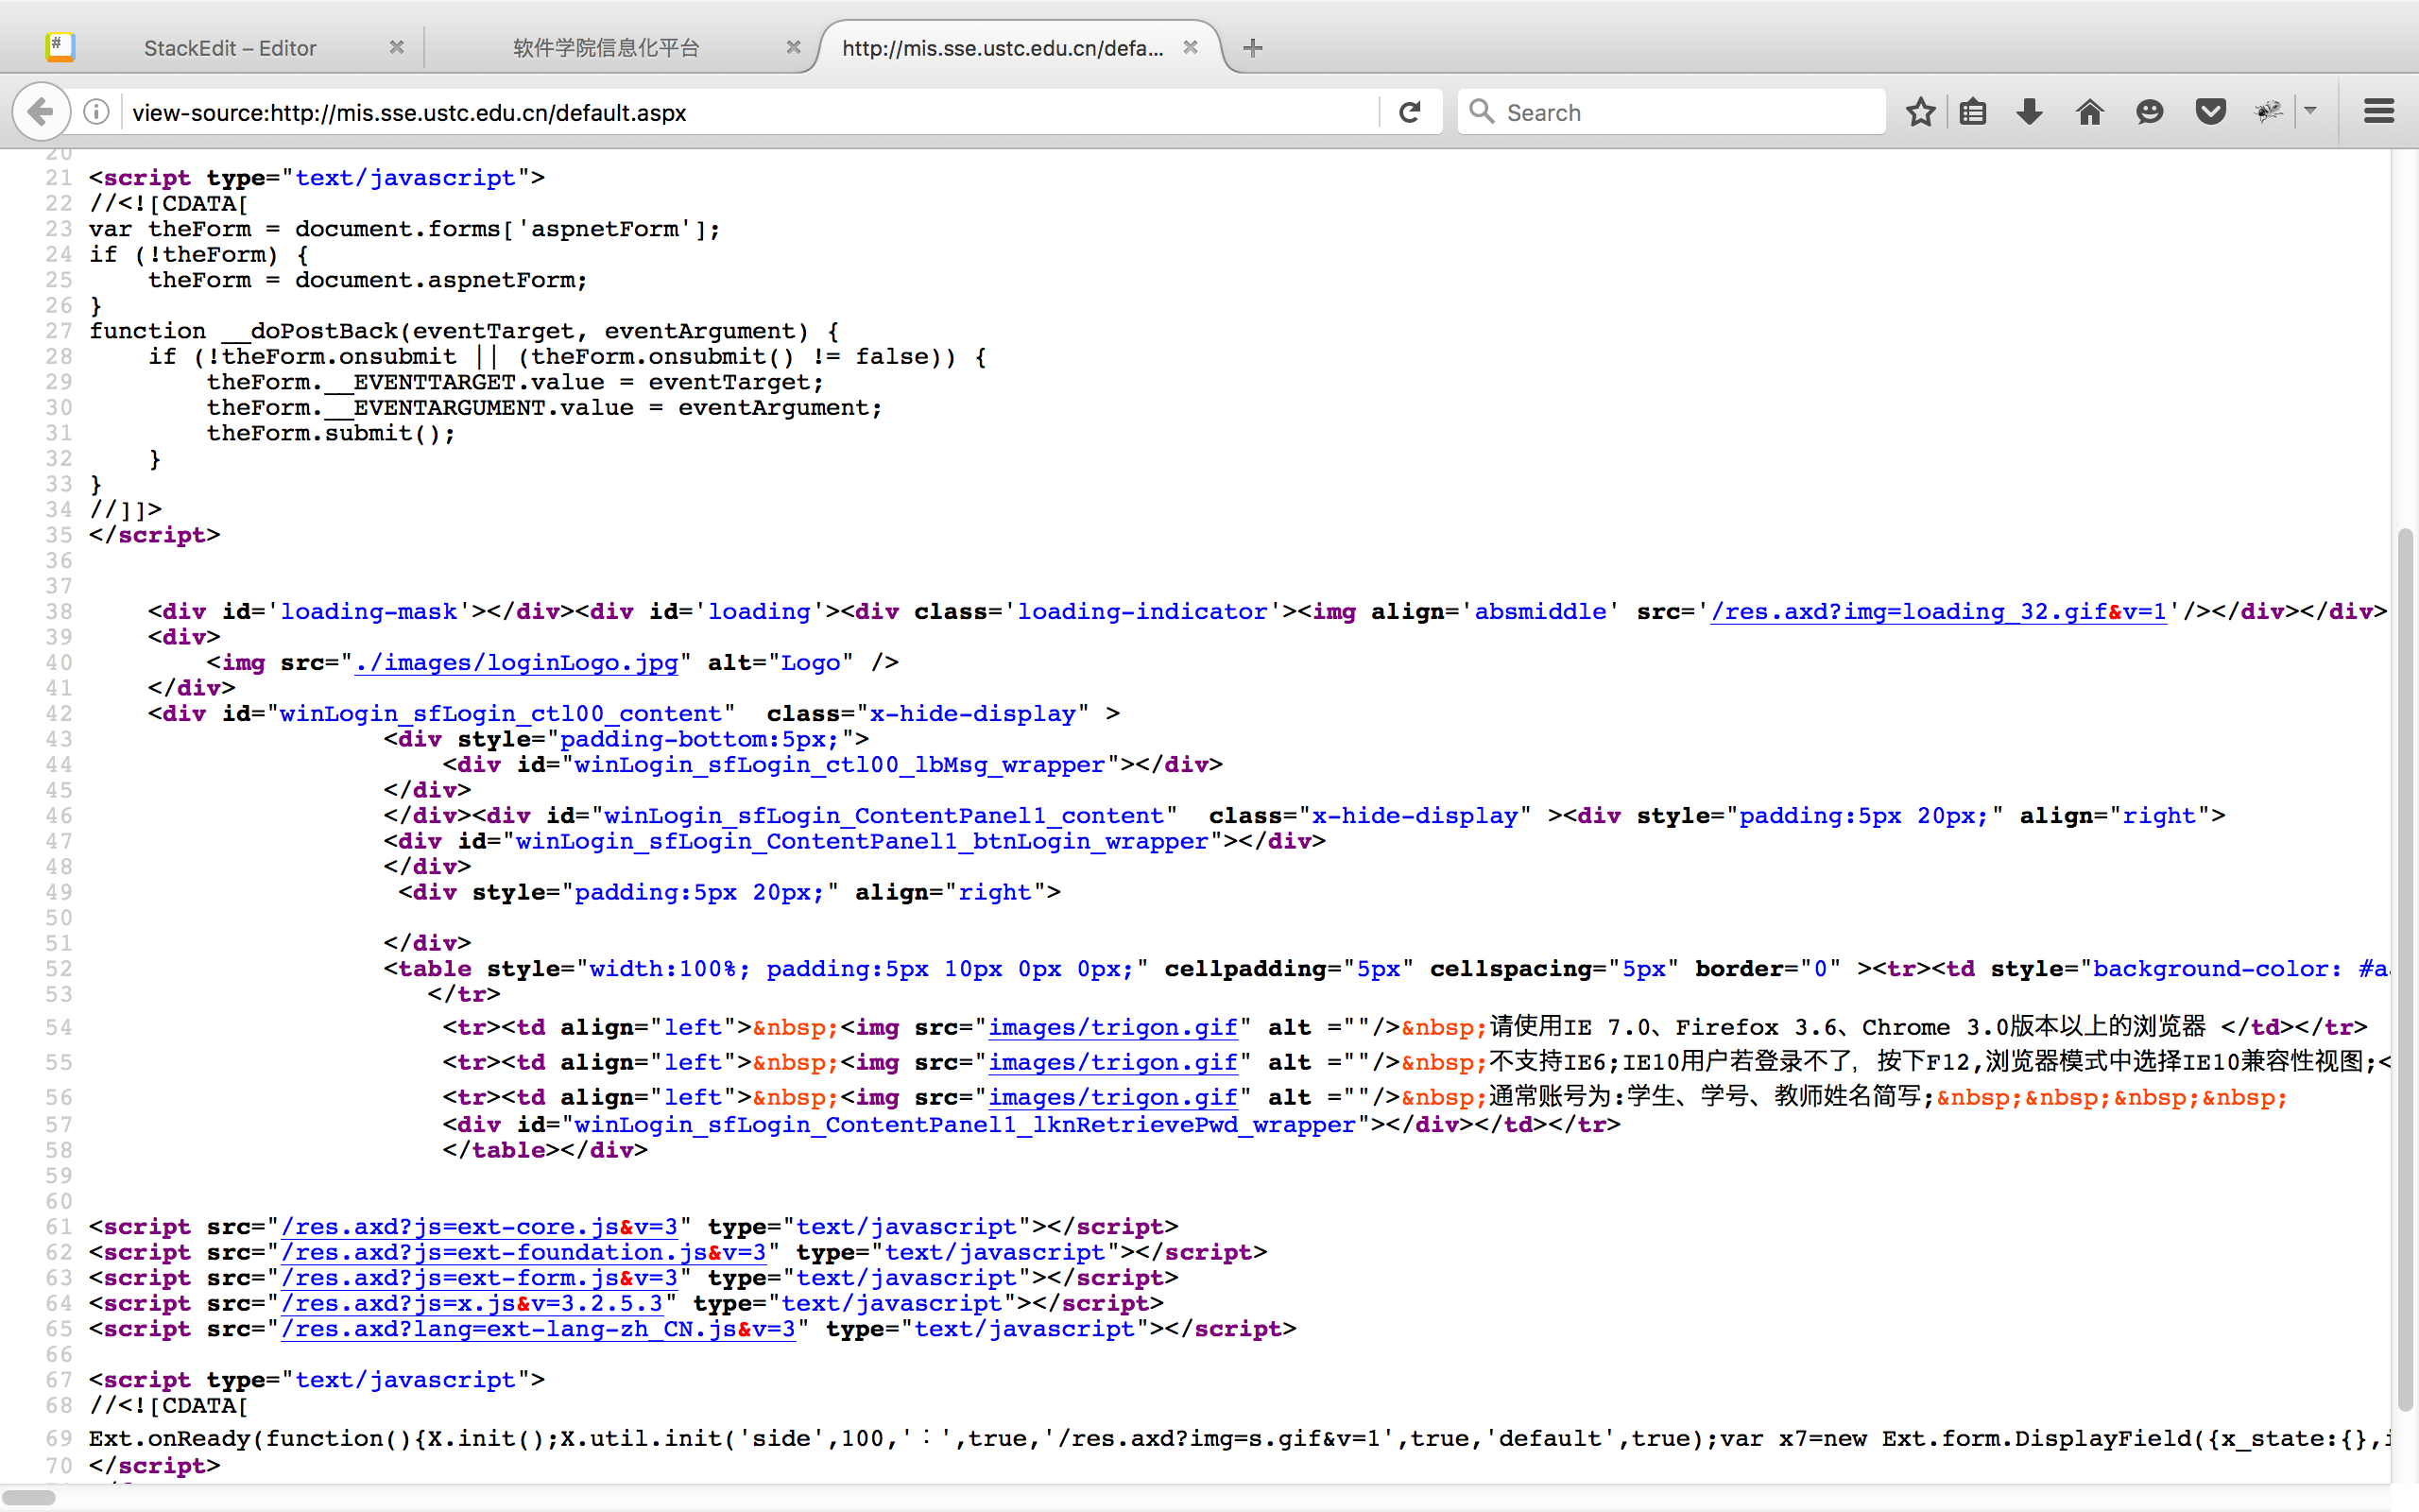2419x1512 pixels.
Task: Click the chat smiley icon
Action: 2149,112
